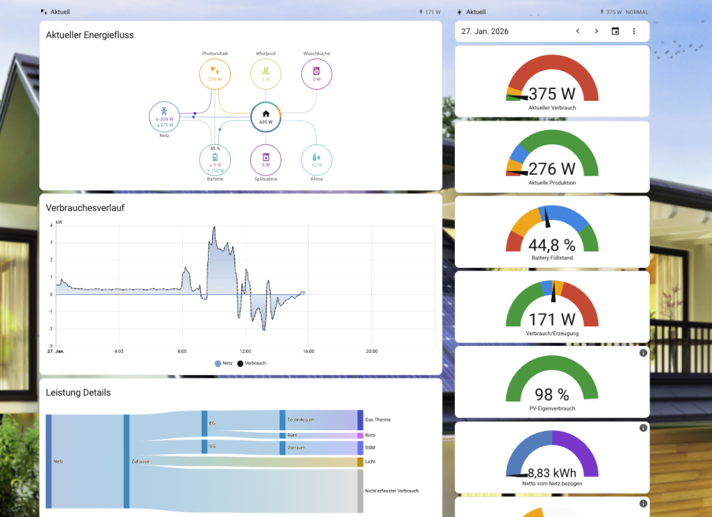712x517 pixels.
Task: Click the Netz transmission tower icon
Action: [x=164, y=111]
